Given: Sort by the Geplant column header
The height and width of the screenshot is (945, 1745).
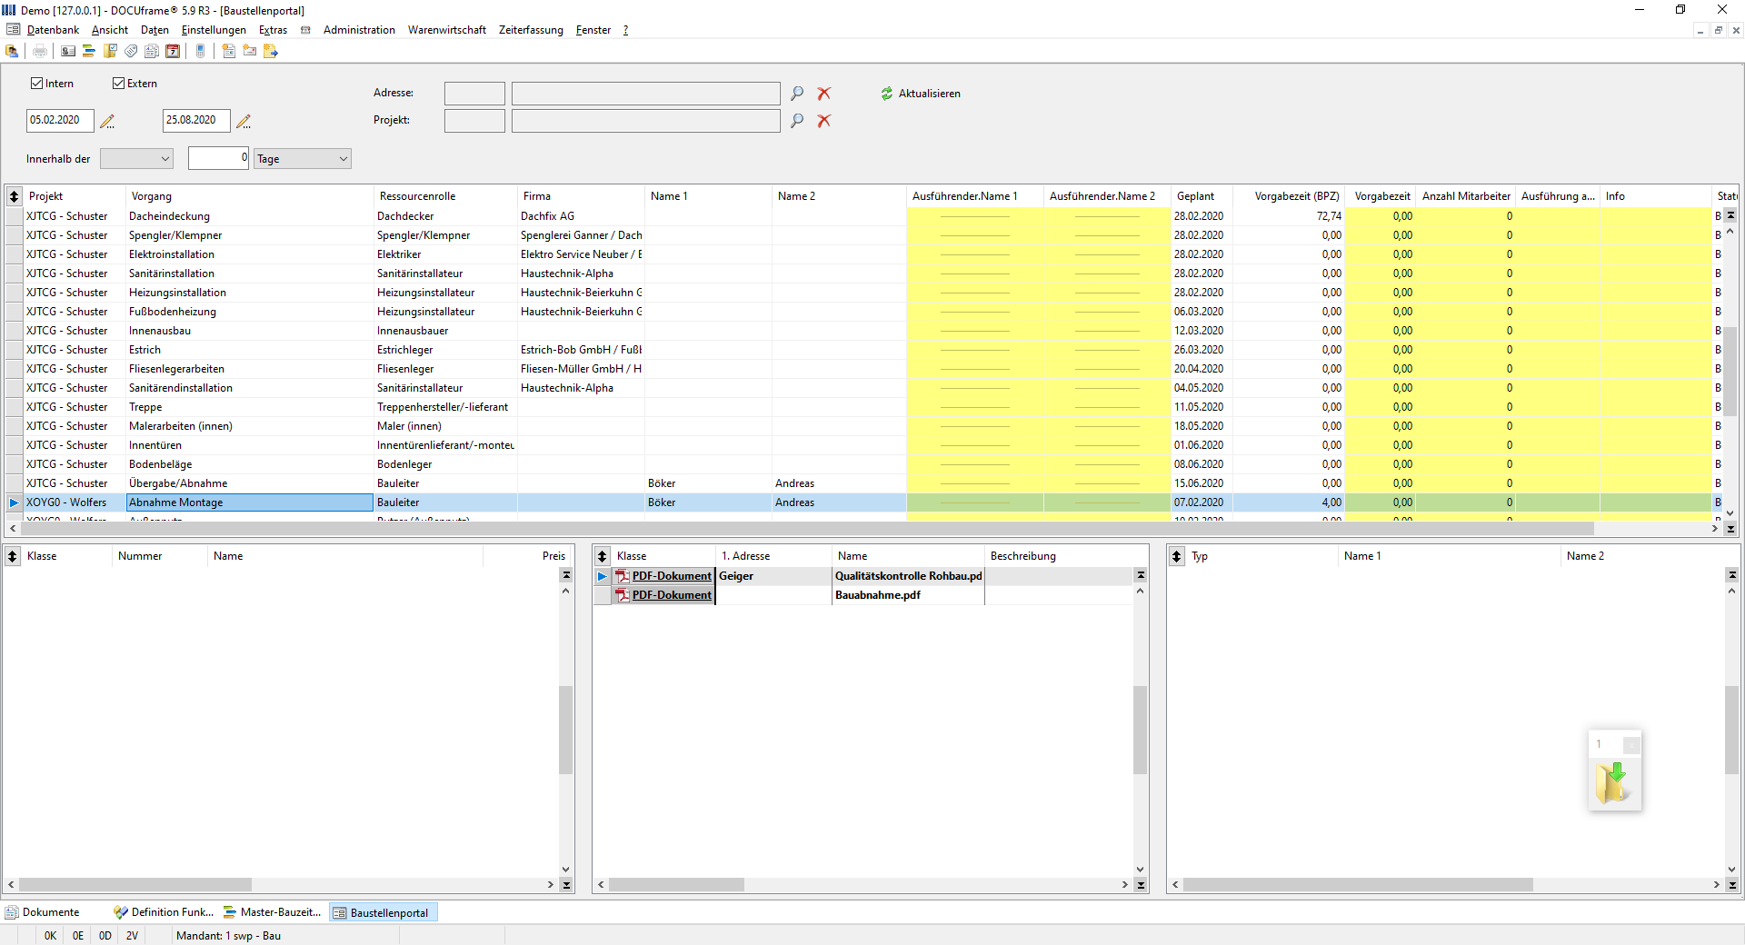Looking at the screenshot, I should tap(1202, 196).
